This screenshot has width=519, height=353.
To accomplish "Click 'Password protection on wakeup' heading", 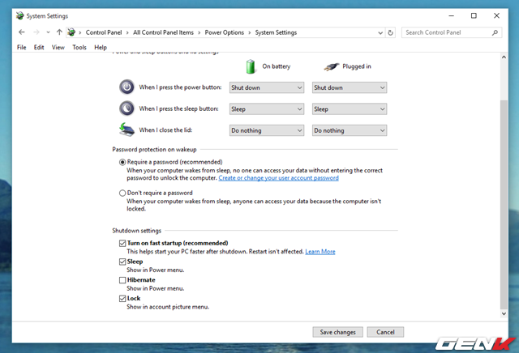I will coord(154,150).
